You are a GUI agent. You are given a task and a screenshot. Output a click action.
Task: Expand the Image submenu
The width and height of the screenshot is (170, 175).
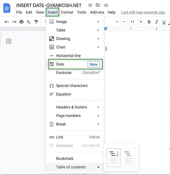tap(75, 22)
